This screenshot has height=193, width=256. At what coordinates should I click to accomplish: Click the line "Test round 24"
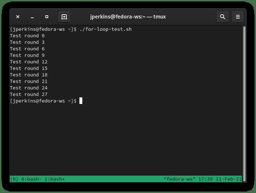click(29, 88)
